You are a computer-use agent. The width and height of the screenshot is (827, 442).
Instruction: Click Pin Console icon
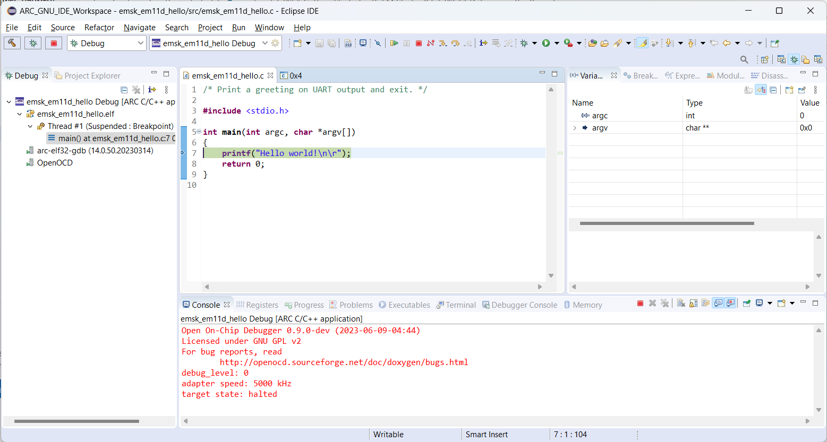747,304
